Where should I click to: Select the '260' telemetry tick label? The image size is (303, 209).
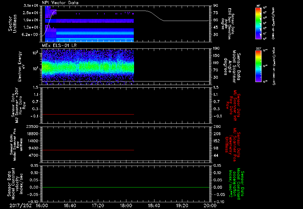(x=217, y=126)
